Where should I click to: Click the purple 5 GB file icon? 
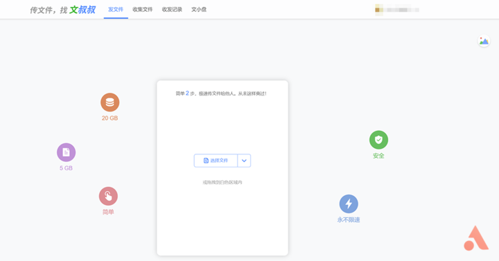pyautogui.click(x=67, y=152)
